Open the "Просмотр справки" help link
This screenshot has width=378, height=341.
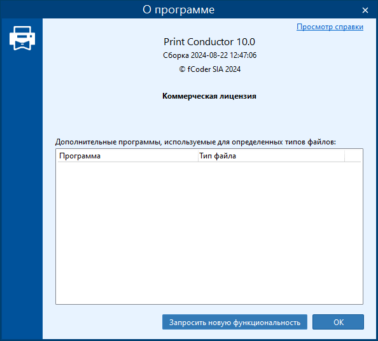(330, 27)
